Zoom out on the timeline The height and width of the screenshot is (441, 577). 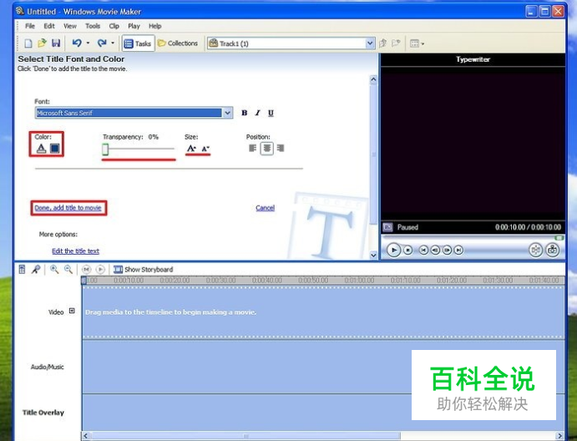(x=68, y=270)
